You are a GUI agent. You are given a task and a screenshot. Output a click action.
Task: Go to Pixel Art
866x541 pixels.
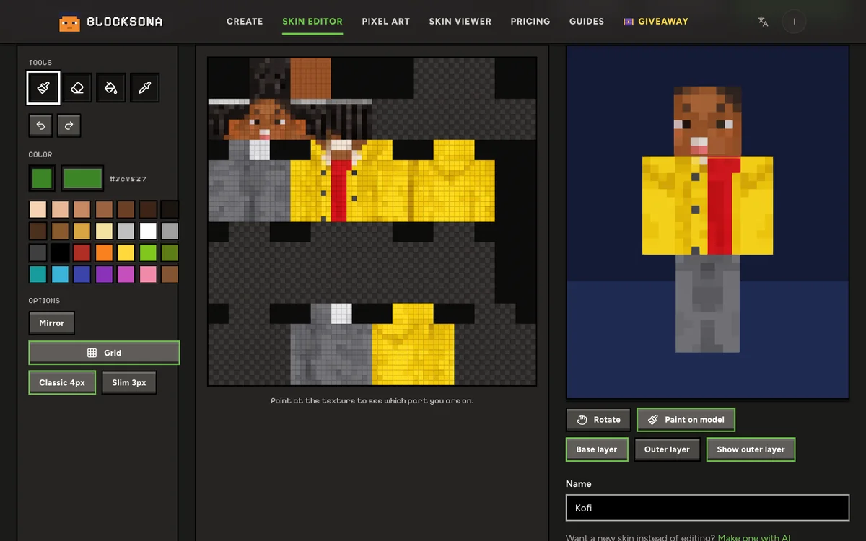tap(386, 22)
